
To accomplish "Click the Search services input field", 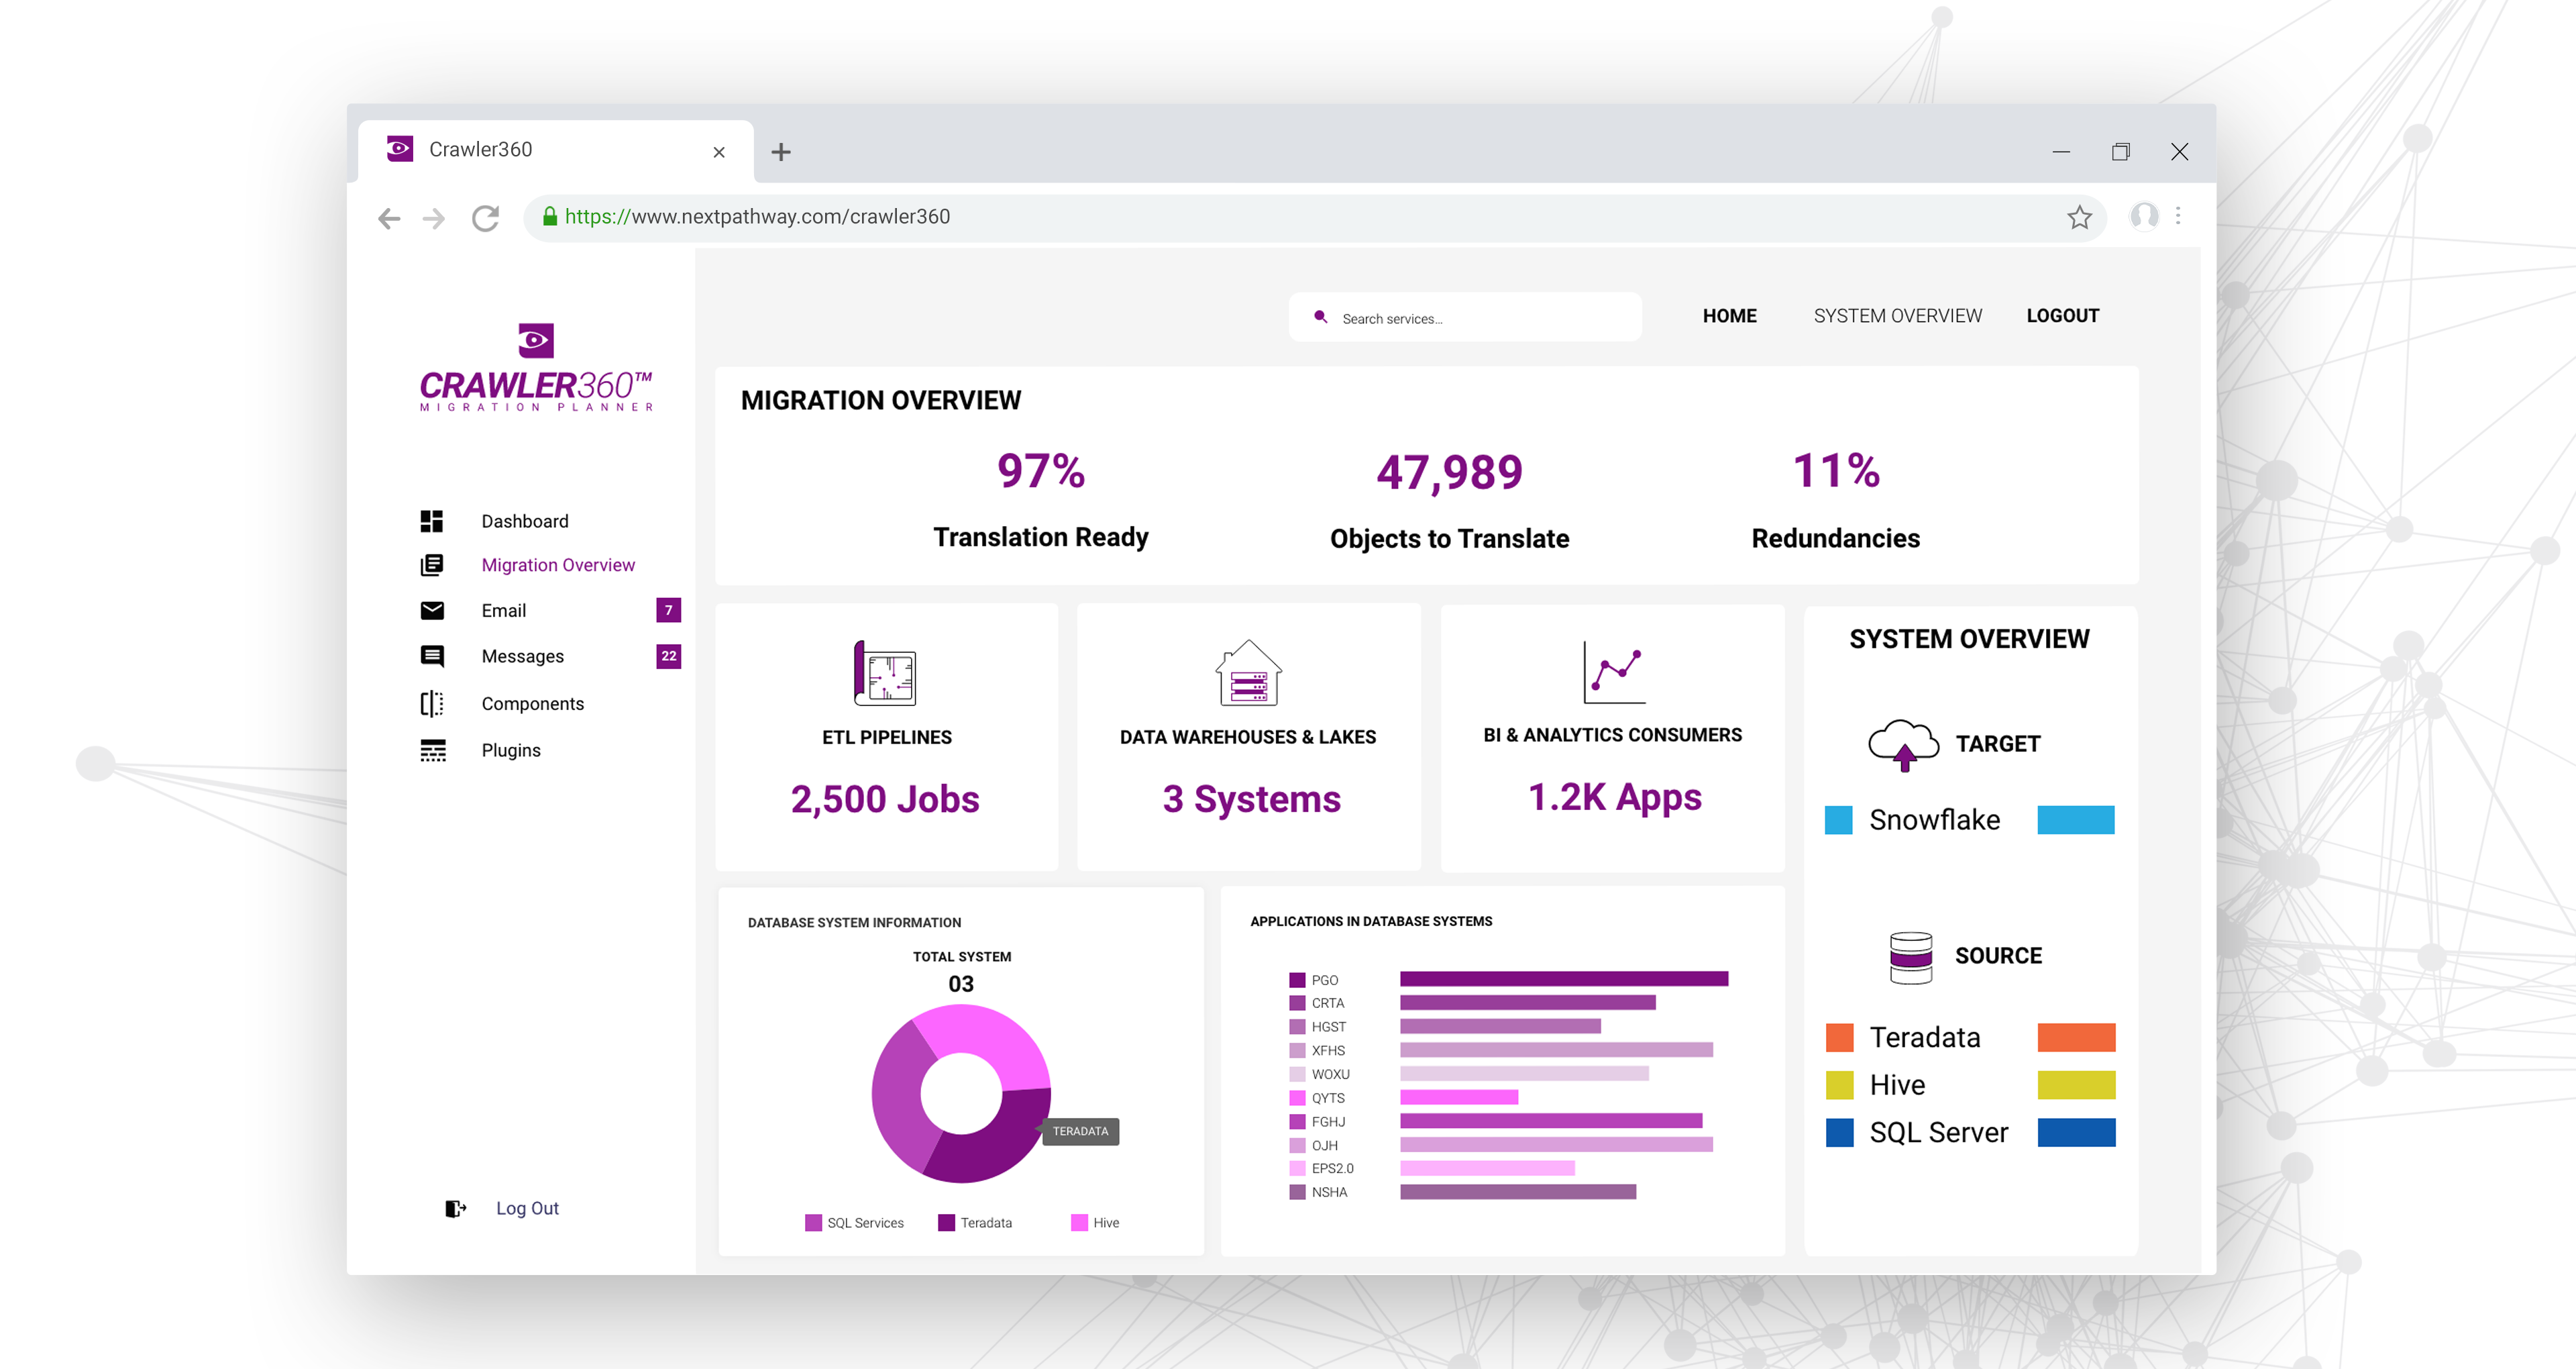I will (1465, 317).
